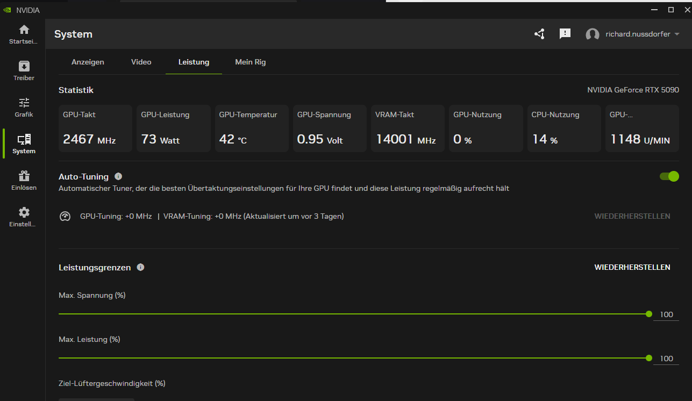The width and height of the screenshot is (692, 401).
Task: Click the GPU-Spannung 0.95 Volt card
Action: pos(330,128)
